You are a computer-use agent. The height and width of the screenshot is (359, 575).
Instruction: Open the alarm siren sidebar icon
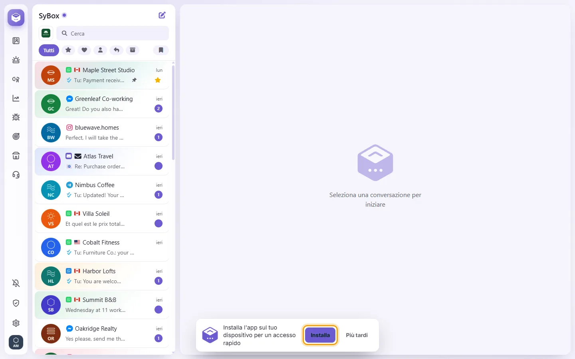pyautogui.click(x=16, y=60)
